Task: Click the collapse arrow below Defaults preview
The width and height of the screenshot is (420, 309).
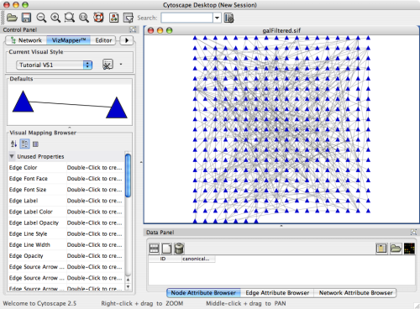Action: 70,127
